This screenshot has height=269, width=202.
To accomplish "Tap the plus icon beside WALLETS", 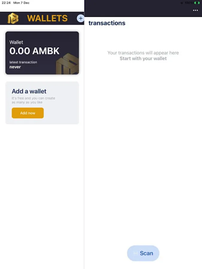I will point(81,18).
